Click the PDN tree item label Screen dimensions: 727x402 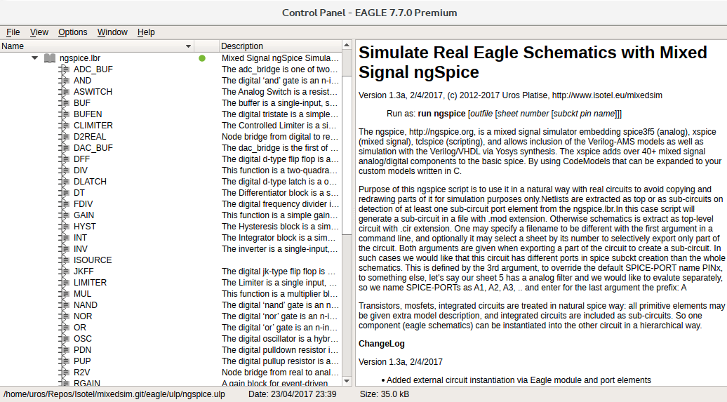click(83, 350)
